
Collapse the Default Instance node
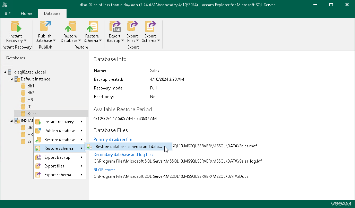tap(11, 79)
